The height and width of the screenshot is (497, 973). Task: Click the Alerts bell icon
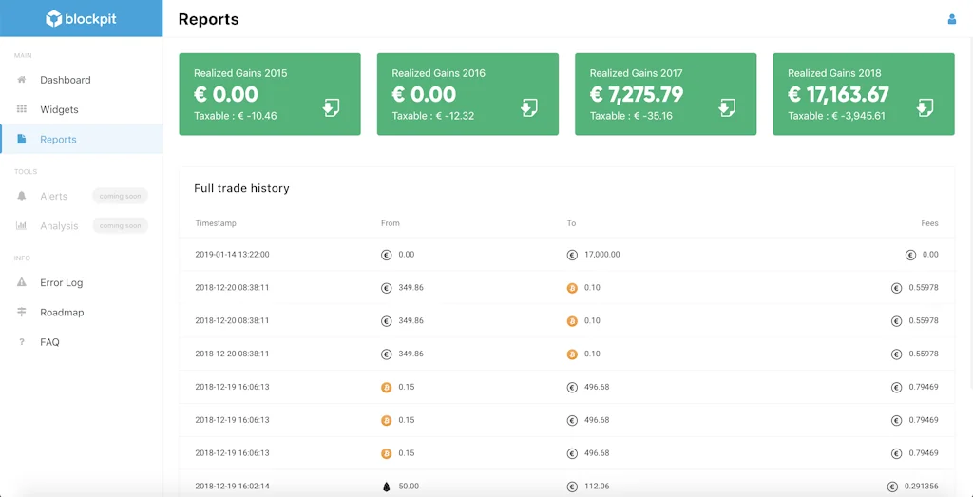point(22,196)
